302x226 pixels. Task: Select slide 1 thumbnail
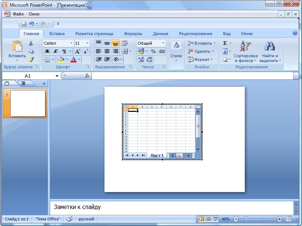pyautogui.click(x=28, y=103)
